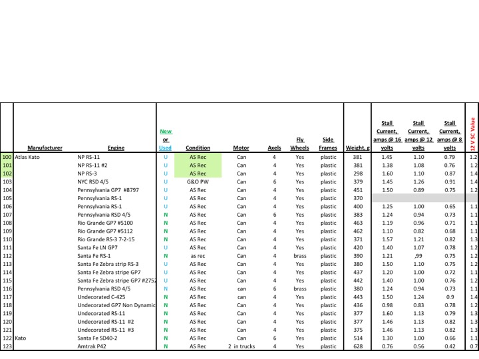479x359 pixels.
Task: Click the green AS Rec cell in row 100
Action: [198, 157]
